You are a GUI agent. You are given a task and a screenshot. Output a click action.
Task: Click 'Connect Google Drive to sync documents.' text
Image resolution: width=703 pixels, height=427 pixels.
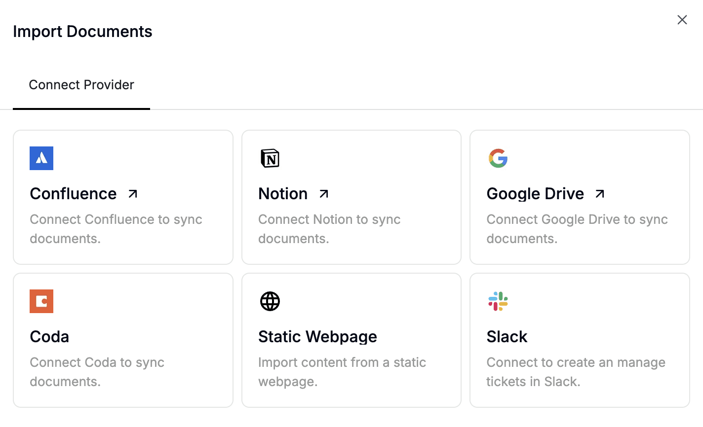pos(577,229)
